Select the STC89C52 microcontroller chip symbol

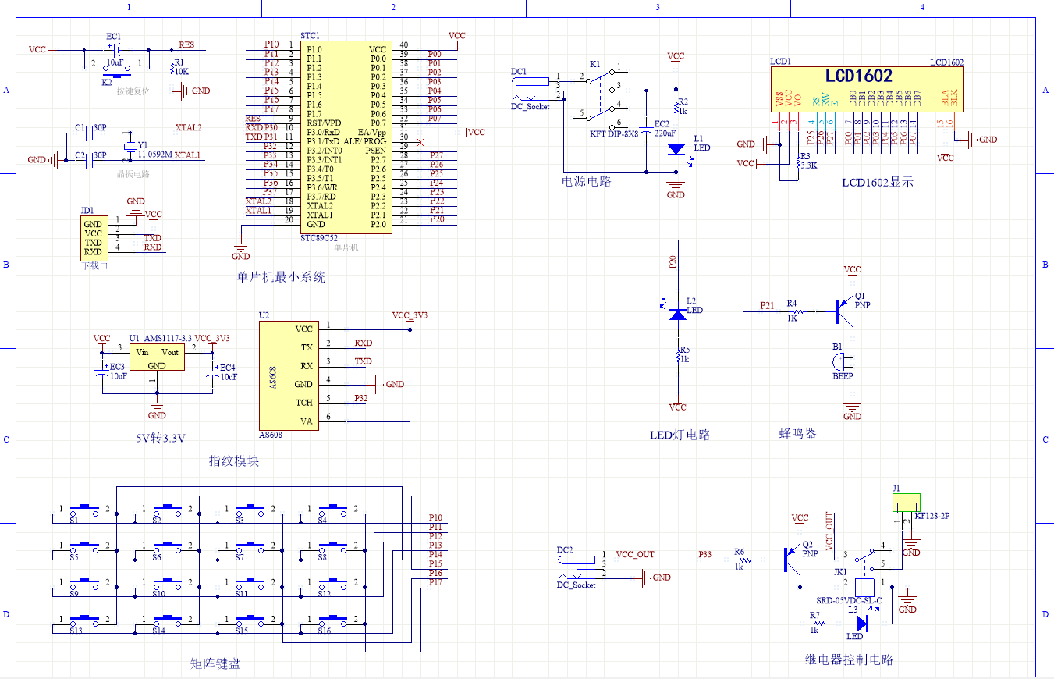coord(346,137)
